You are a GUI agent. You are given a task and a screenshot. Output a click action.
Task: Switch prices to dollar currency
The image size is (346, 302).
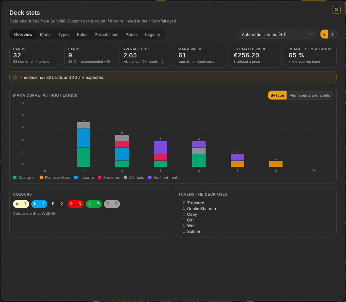coord(332,34)
